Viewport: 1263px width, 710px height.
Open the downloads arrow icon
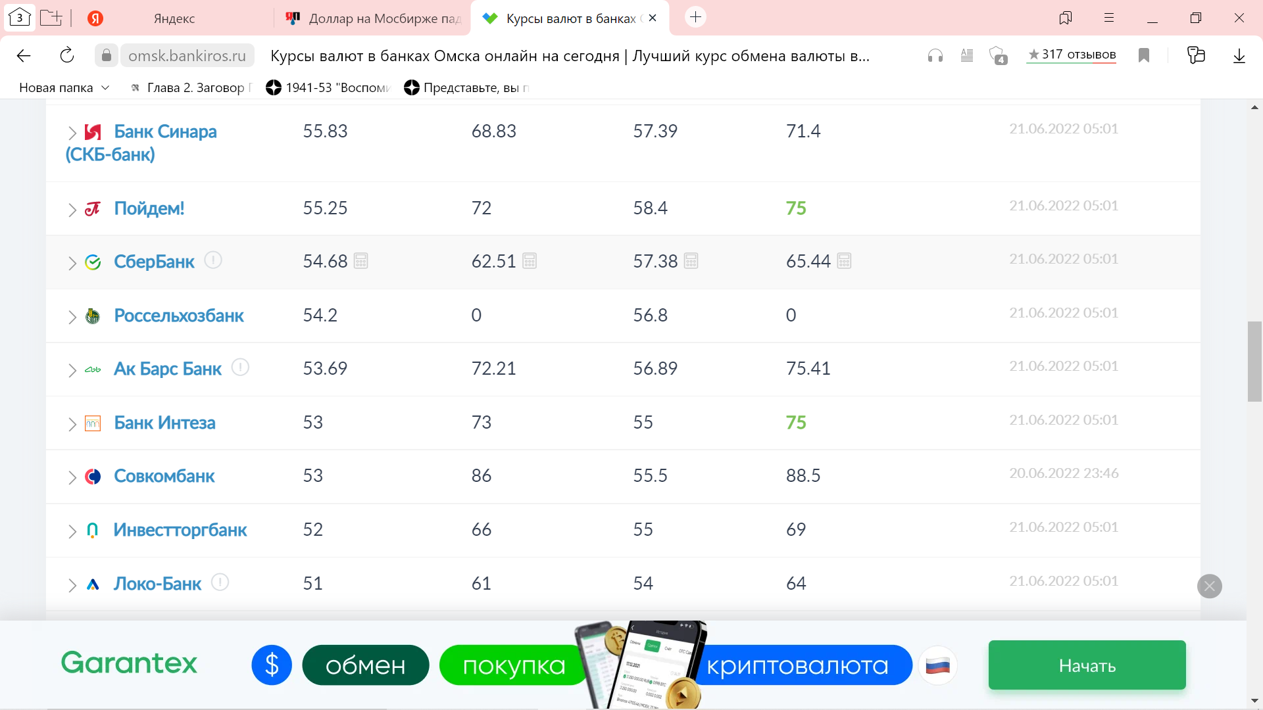click(1239, 56)
